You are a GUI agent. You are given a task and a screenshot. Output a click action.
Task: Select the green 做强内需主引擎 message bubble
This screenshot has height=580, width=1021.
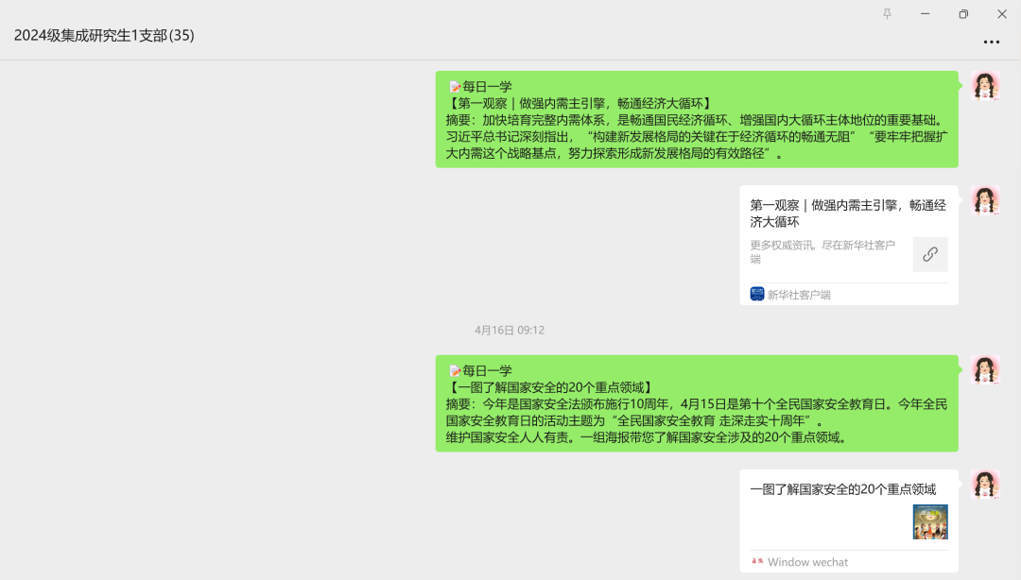pos(696,119)
